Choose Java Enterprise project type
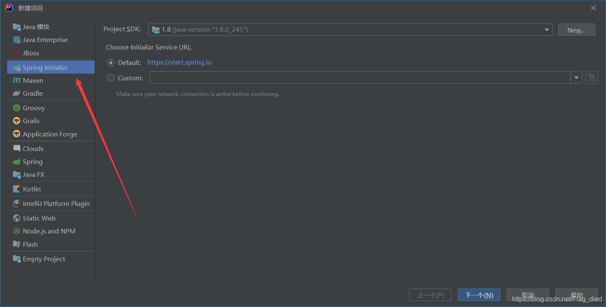The height and width of the screenshot is (307, 606). pos(51,40)
